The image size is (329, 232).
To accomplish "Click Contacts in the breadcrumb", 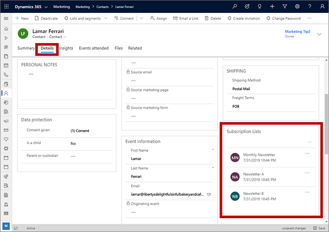I will (x=102, y=7).
